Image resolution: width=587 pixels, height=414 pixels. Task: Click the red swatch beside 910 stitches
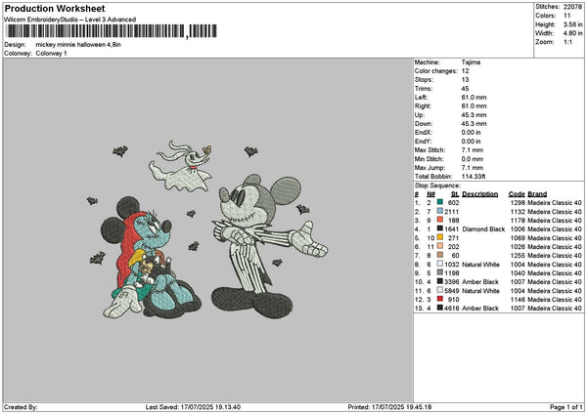click(440, 299)
